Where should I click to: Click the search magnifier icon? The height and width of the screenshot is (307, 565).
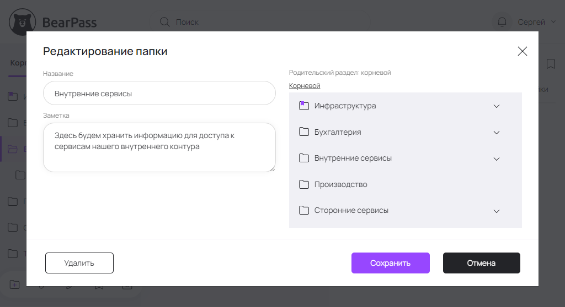[164, 22]
